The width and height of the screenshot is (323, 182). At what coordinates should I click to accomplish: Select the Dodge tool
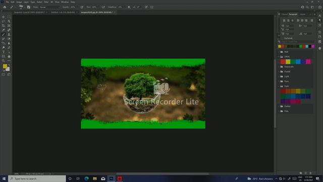coord(4,48)
